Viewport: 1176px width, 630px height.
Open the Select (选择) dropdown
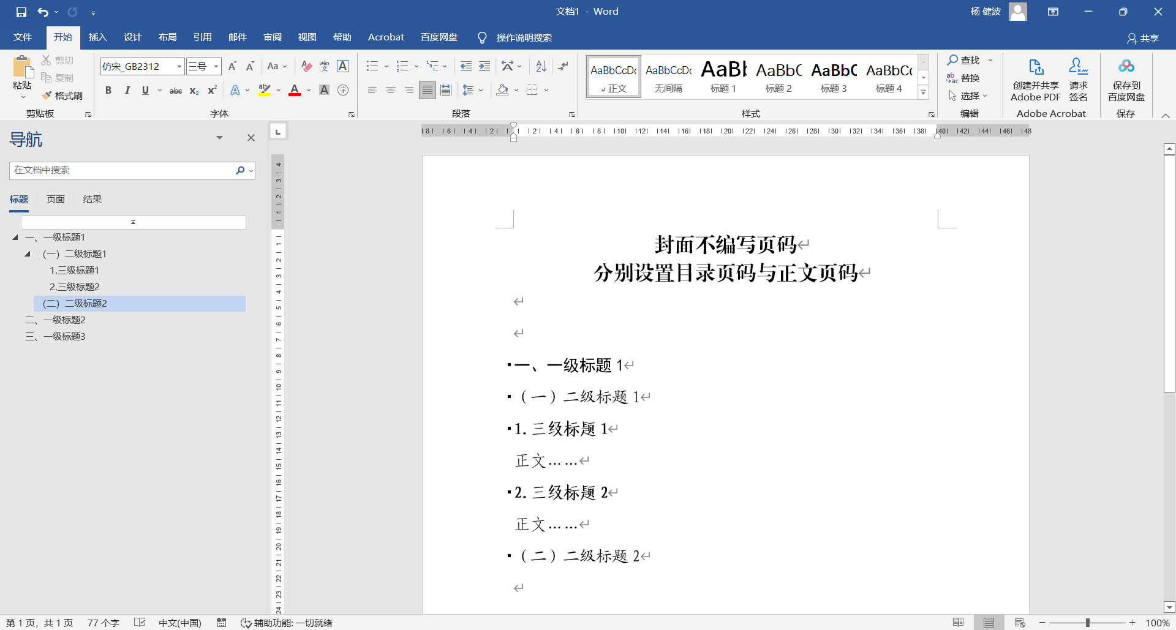pos(968,96)
